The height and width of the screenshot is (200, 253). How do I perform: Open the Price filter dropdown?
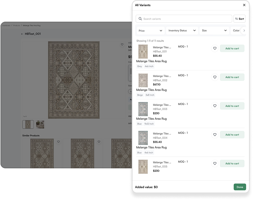click(x=150, y=31)
